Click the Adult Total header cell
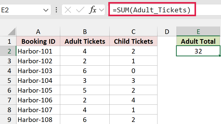Image resolution: width=221 pixels, height=124 pixels. tap(198, 41)
